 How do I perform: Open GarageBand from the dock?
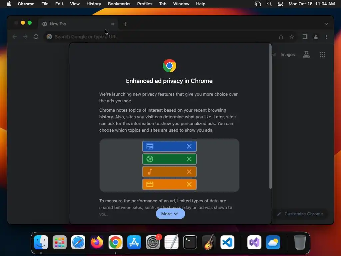point(209,242)
